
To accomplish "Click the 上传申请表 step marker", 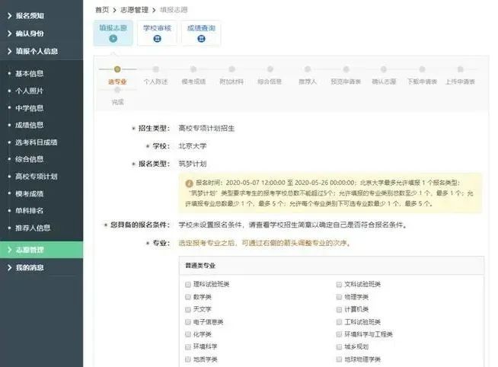I will tap(460, 69).
